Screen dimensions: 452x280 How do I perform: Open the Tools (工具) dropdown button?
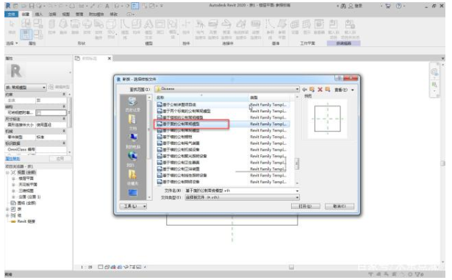tap(133, 207)
